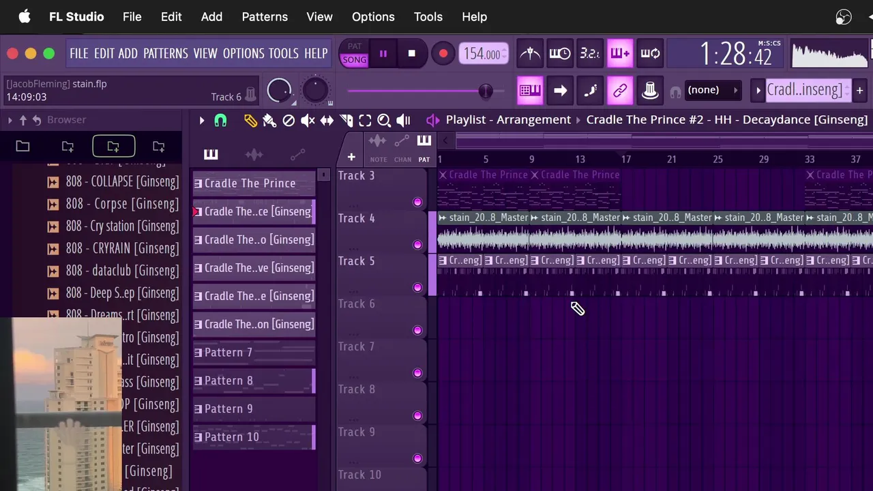Image resolution: width=873 pixels, height=491 pixels.
Task: Switch playlist header to CHAN mode
Action: [x=402, y=149]
